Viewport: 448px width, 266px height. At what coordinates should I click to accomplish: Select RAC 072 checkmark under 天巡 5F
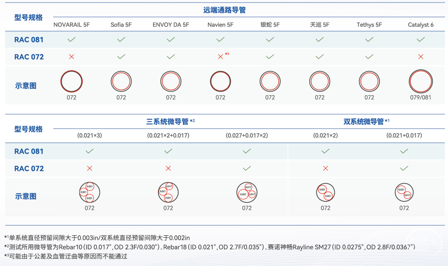click(320, 57)
